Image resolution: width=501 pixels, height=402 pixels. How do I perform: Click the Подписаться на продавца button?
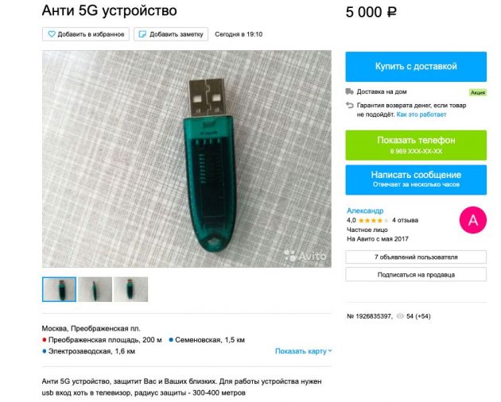[x=416, y=275]
